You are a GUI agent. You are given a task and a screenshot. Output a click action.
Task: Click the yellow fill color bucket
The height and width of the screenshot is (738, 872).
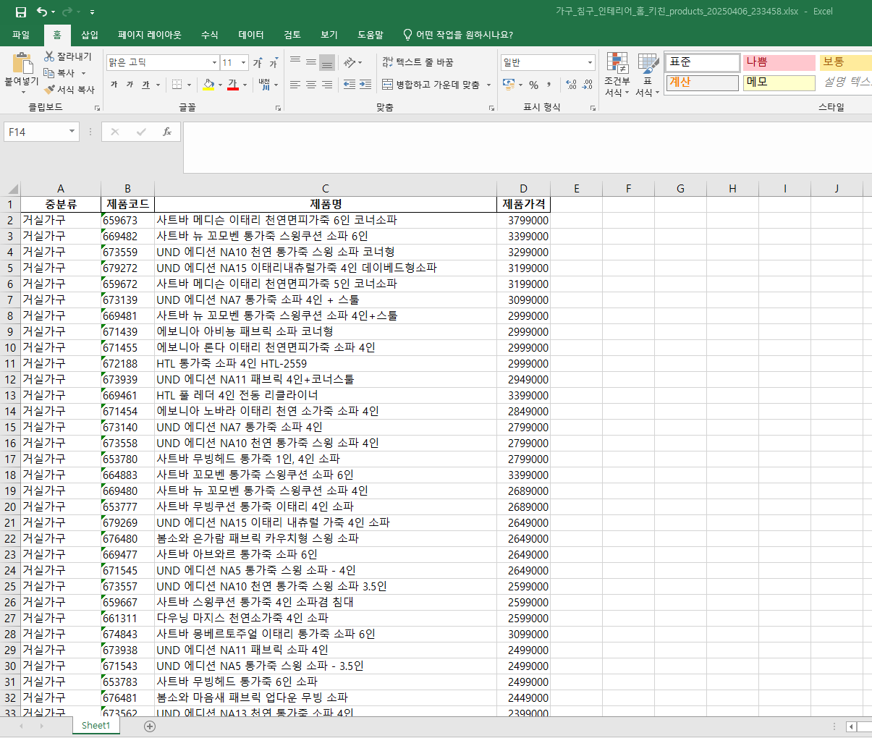(x=208, y=85)
